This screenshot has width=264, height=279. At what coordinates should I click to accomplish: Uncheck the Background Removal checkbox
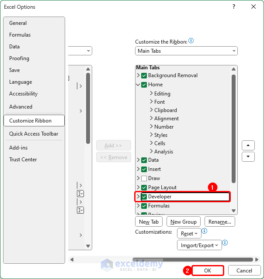[144, 75]
